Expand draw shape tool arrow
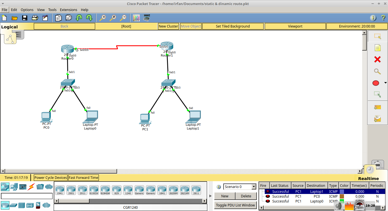388x211 pixels. (x=385, y=83)
